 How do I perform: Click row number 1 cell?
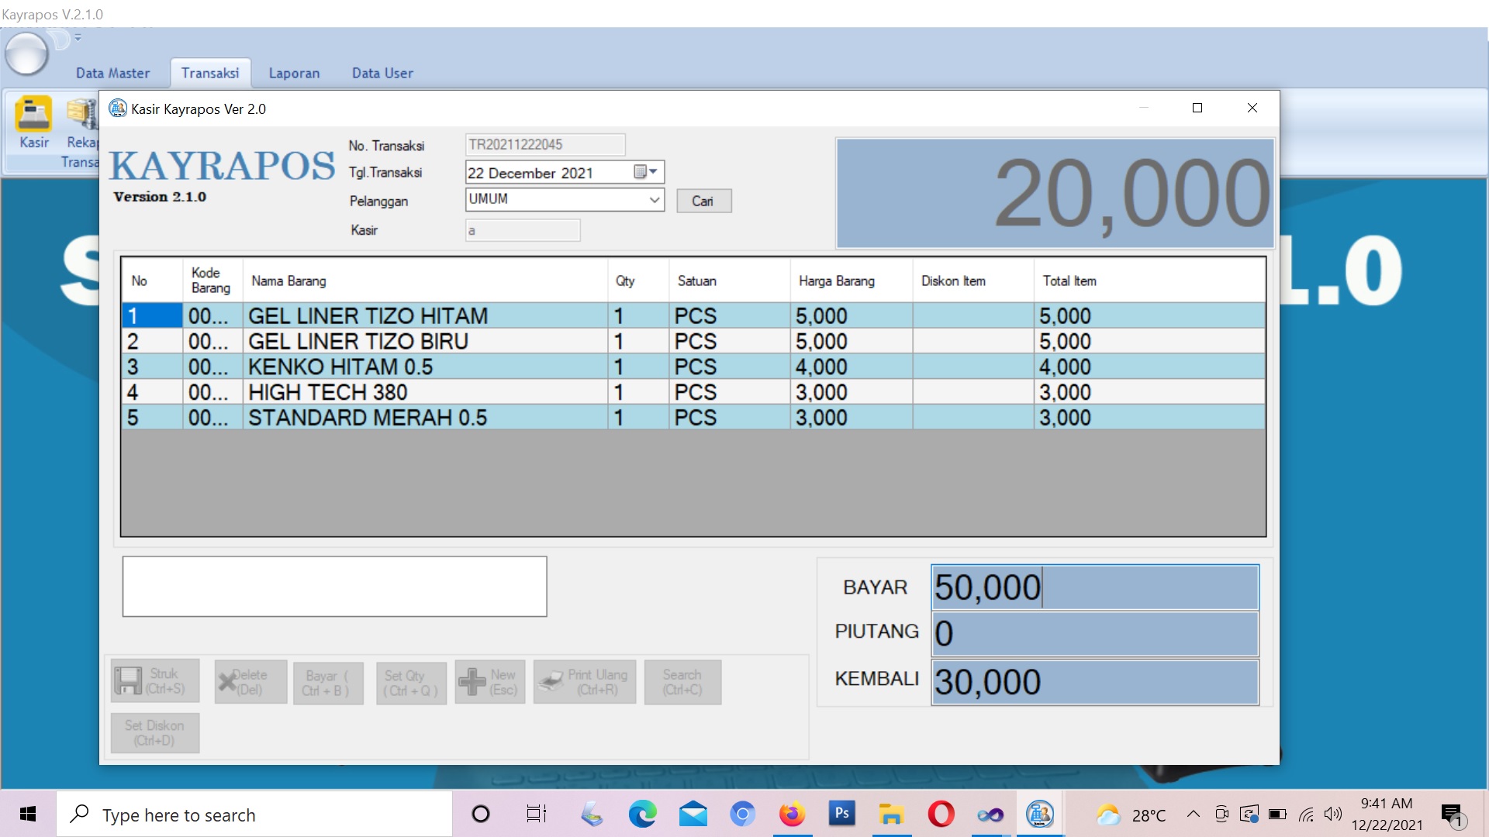pos(152,315)
